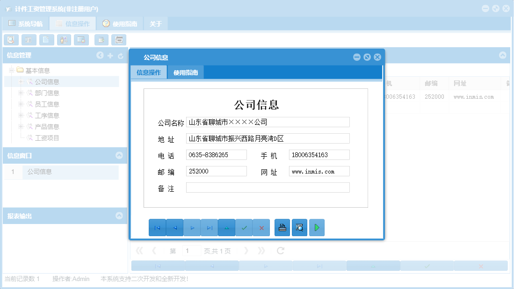Open the report view toolbar icon
The height and width of the screenshot is (289, 514).
pos(29,40)
